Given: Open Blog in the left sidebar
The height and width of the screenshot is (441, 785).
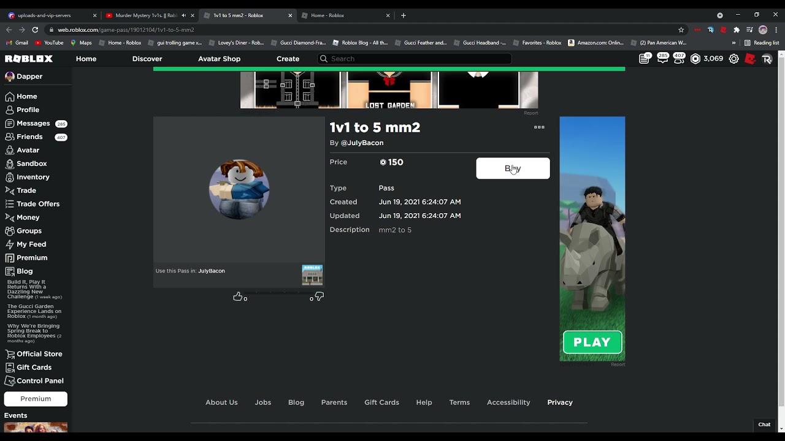Looking at the screenshot, I should click(25, 271).
